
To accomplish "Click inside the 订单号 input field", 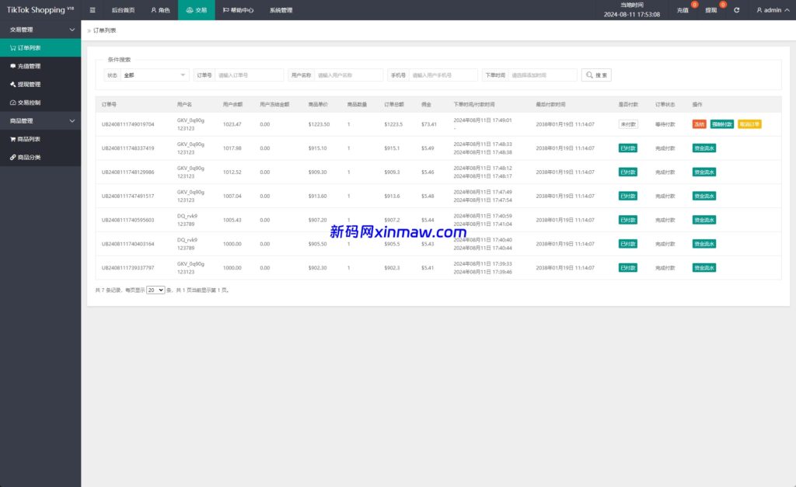I will point(249,75).
